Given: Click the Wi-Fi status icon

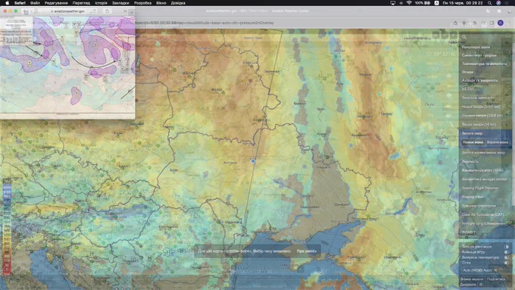Looking at the screenshot, I should point(409,3).
